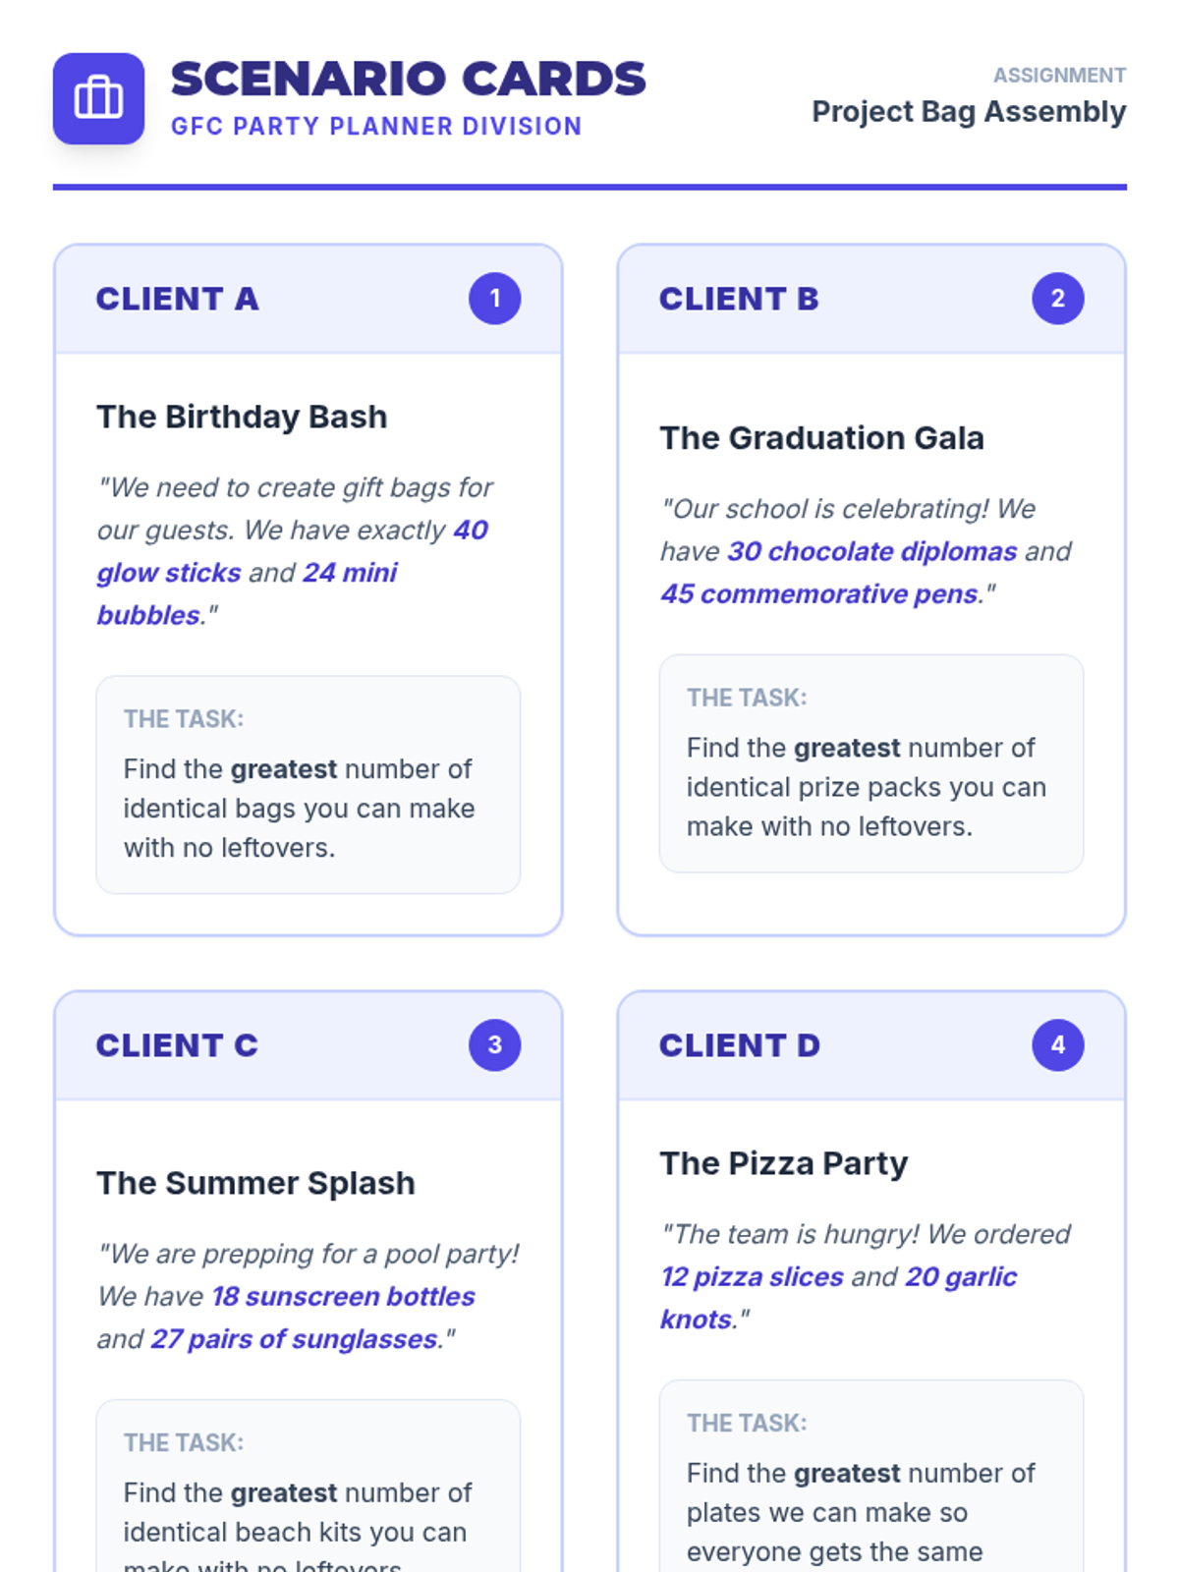Viewport: 1179px width, 1572px height.
Task: Click the "30 chocolate diplomas" highlighted text
Action: [x=871, y=551]
